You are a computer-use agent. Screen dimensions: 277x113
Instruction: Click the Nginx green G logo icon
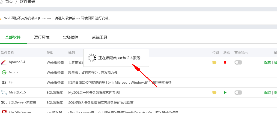(x=4, y=72)
